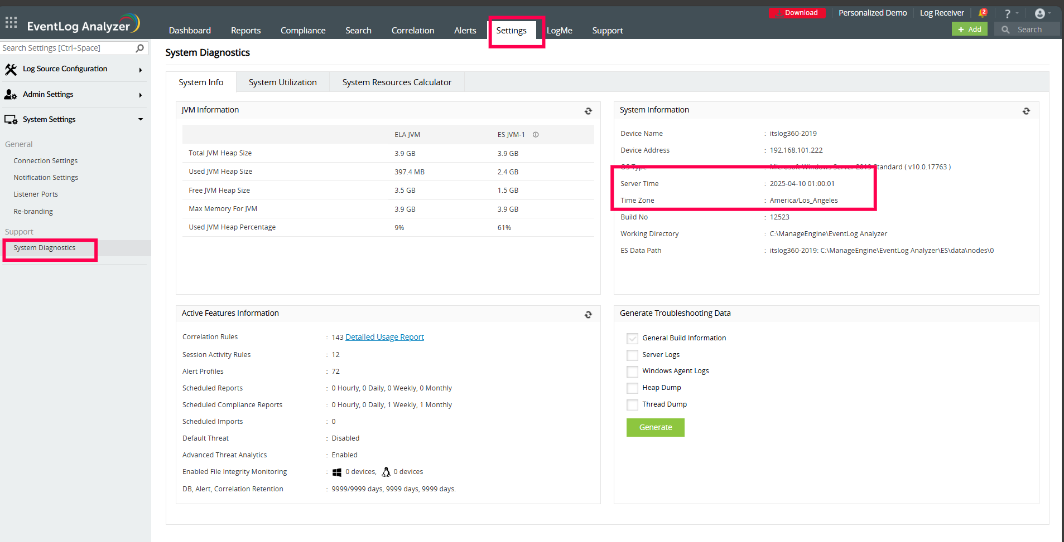Switch to System Utilization tab
The width and height of the screenshot is (1064, 542).
point(282,82)
